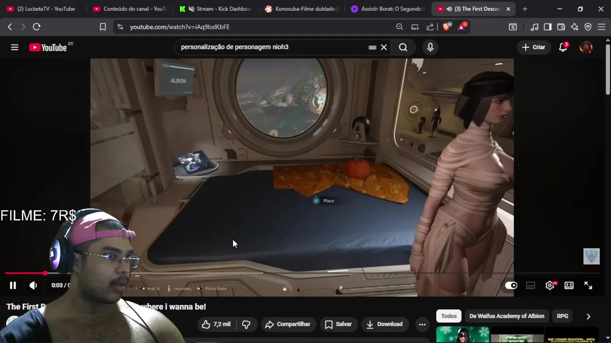Open tab search button
Viewport: 611px width, 343px height.
point(513,27)
